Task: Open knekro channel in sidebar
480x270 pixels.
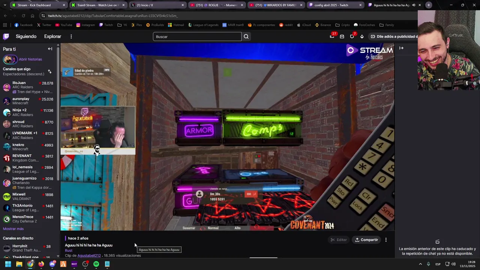Action: click(28, 147)
